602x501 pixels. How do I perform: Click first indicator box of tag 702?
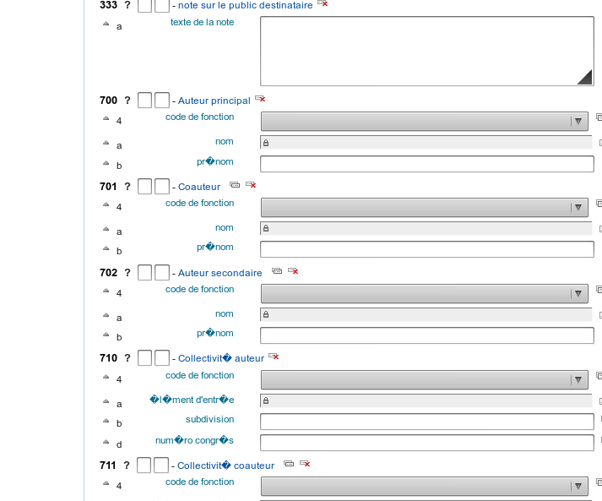(144, 272)
